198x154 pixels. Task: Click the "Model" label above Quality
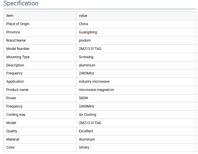point(11,123)
